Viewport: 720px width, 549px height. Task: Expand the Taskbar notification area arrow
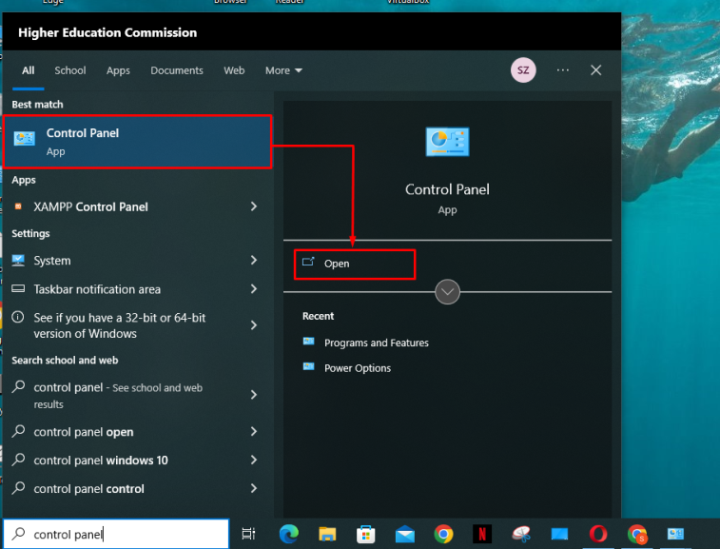point(254,289)
